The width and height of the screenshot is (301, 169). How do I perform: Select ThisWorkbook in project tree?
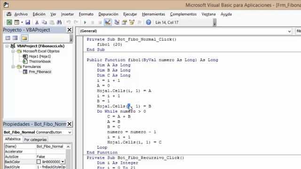tap(40, 61)
